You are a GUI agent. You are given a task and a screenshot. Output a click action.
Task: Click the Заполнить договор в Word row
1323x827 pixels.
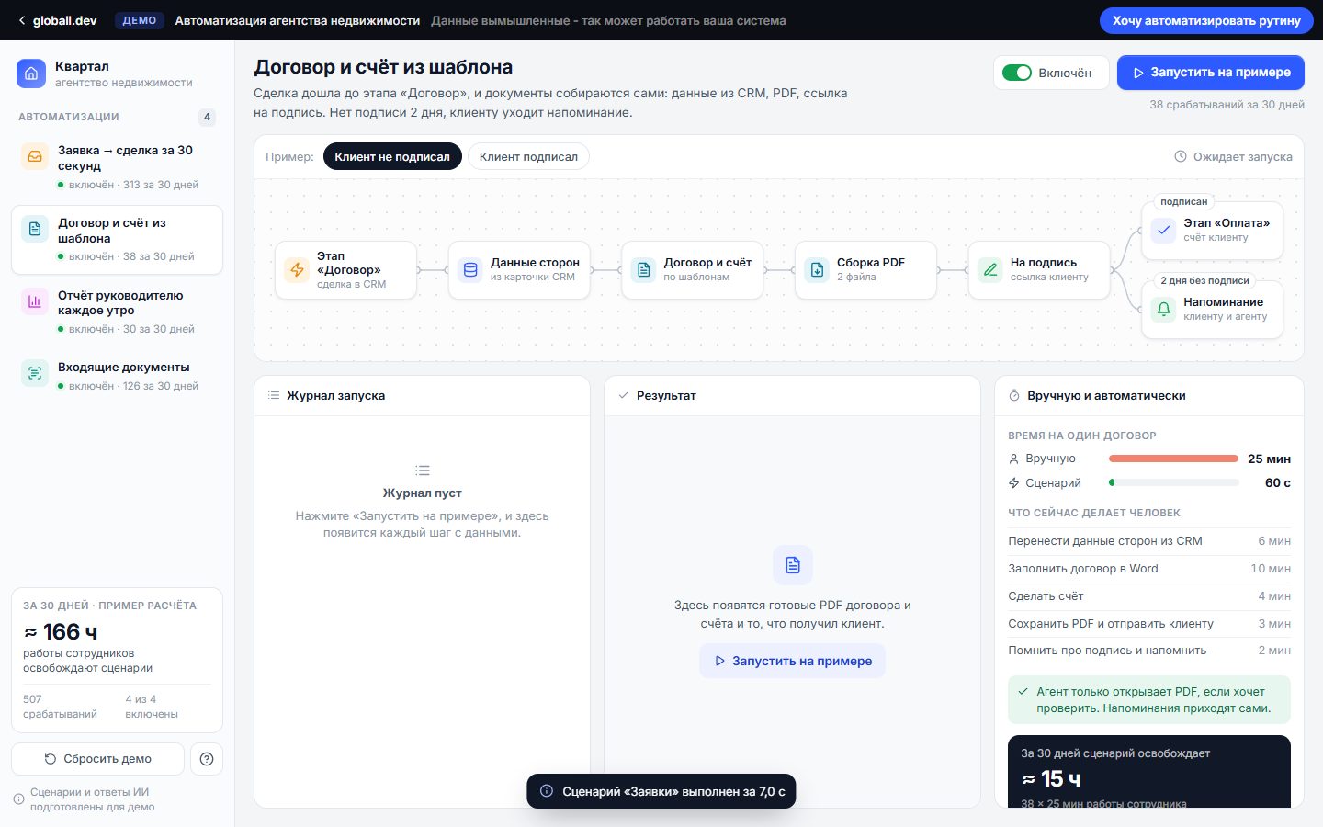coord(1149,569)
